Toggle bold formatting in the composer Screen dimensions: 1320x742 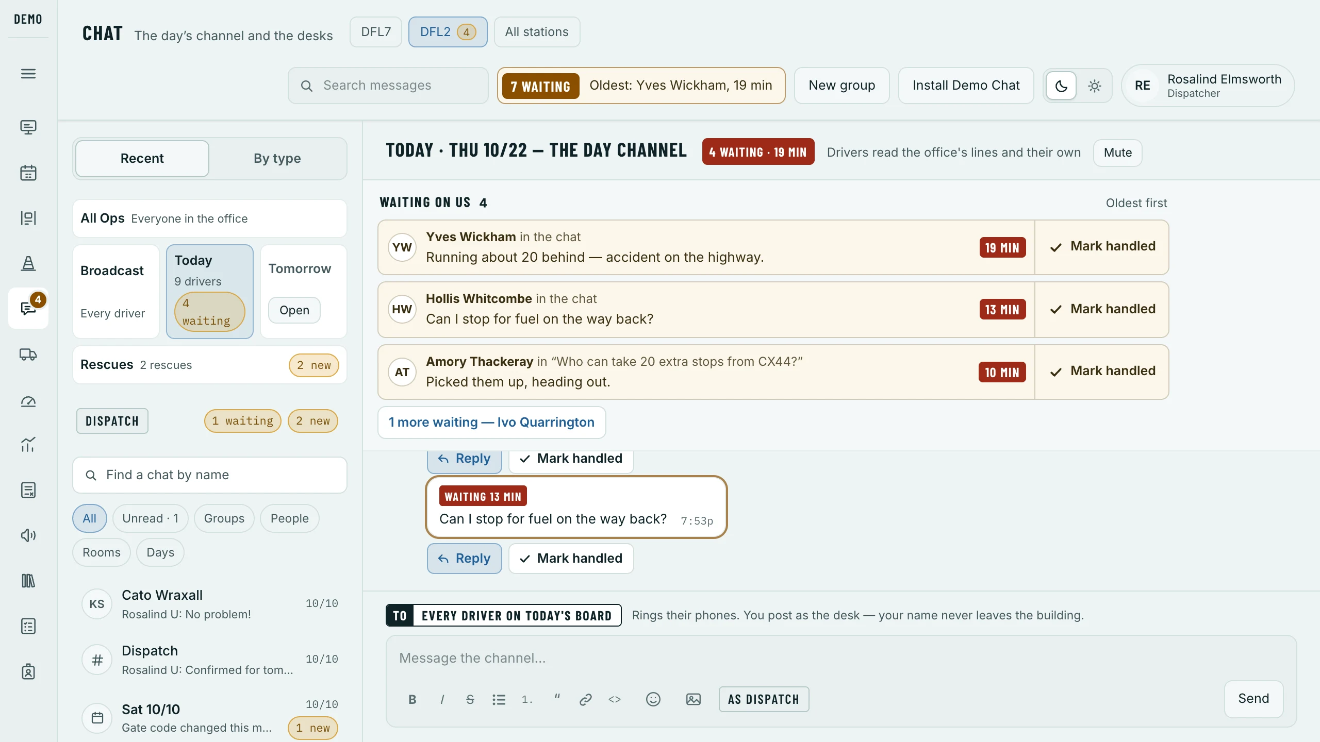point(412,699)
